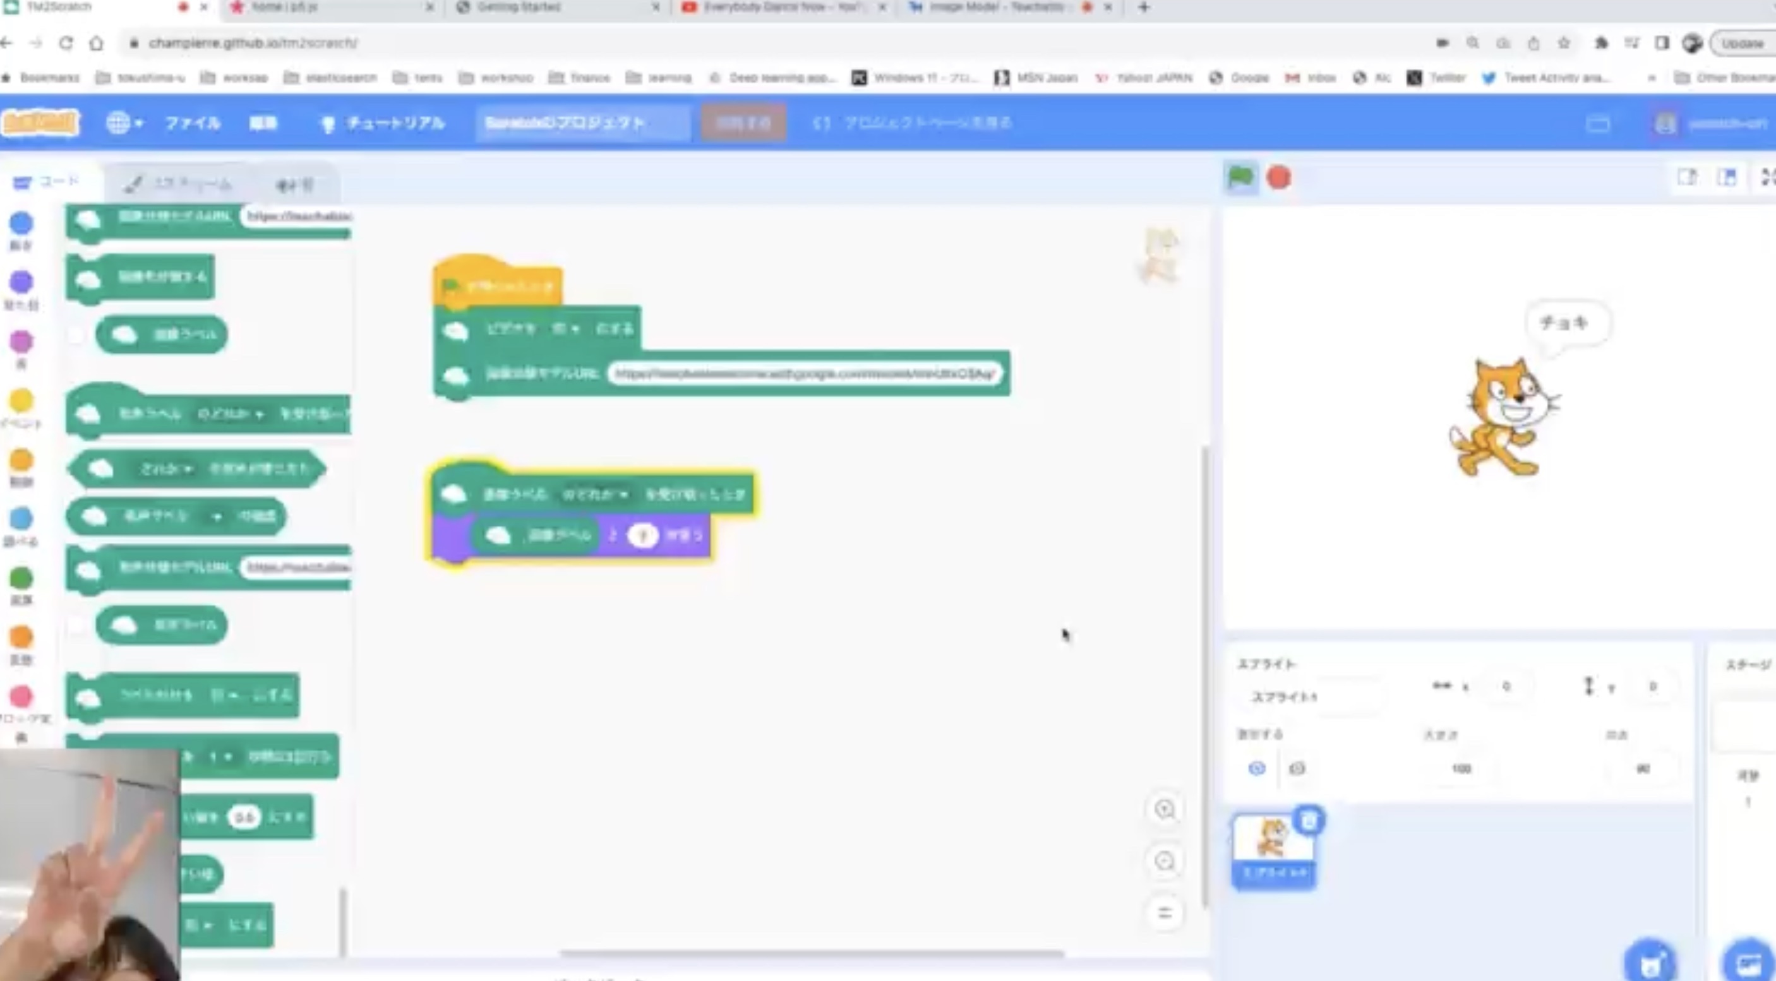This screenshot has width=1776, height=981.
Task: Zoom in the code workspace
Action: (1165, 809)
